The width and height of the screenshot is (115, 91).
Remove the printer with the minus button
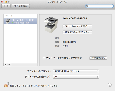(9, 65)
